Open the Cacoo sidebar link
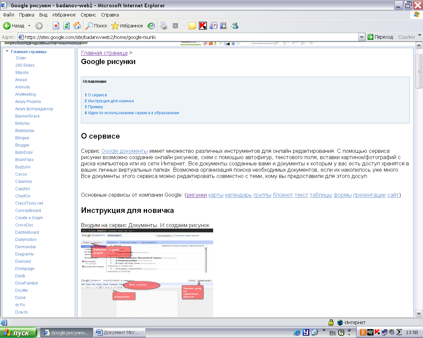 click(x=21, y=174)
